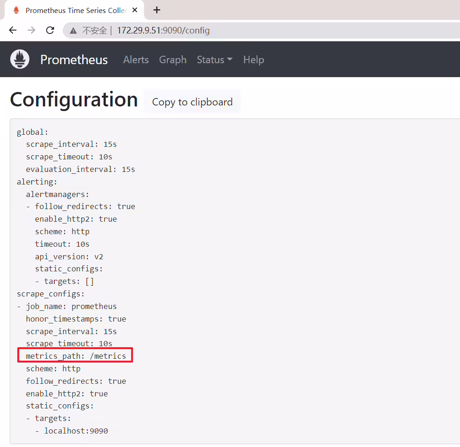Click the Prometheus flame logo icon
The width and height of the screenshot is (460, 447).
(20, 59)
